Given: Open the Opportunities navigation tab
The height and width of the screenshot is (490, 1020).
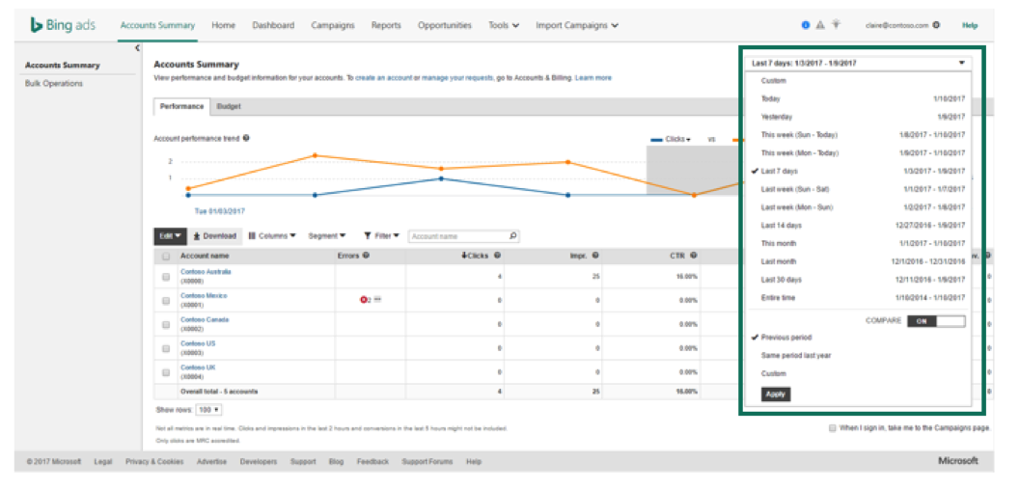Looking at the screenshot, I should (x=445, y=25).
